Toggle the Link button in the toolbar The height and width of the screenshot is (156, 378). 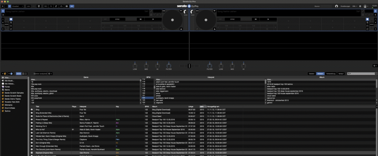point(29,6)
